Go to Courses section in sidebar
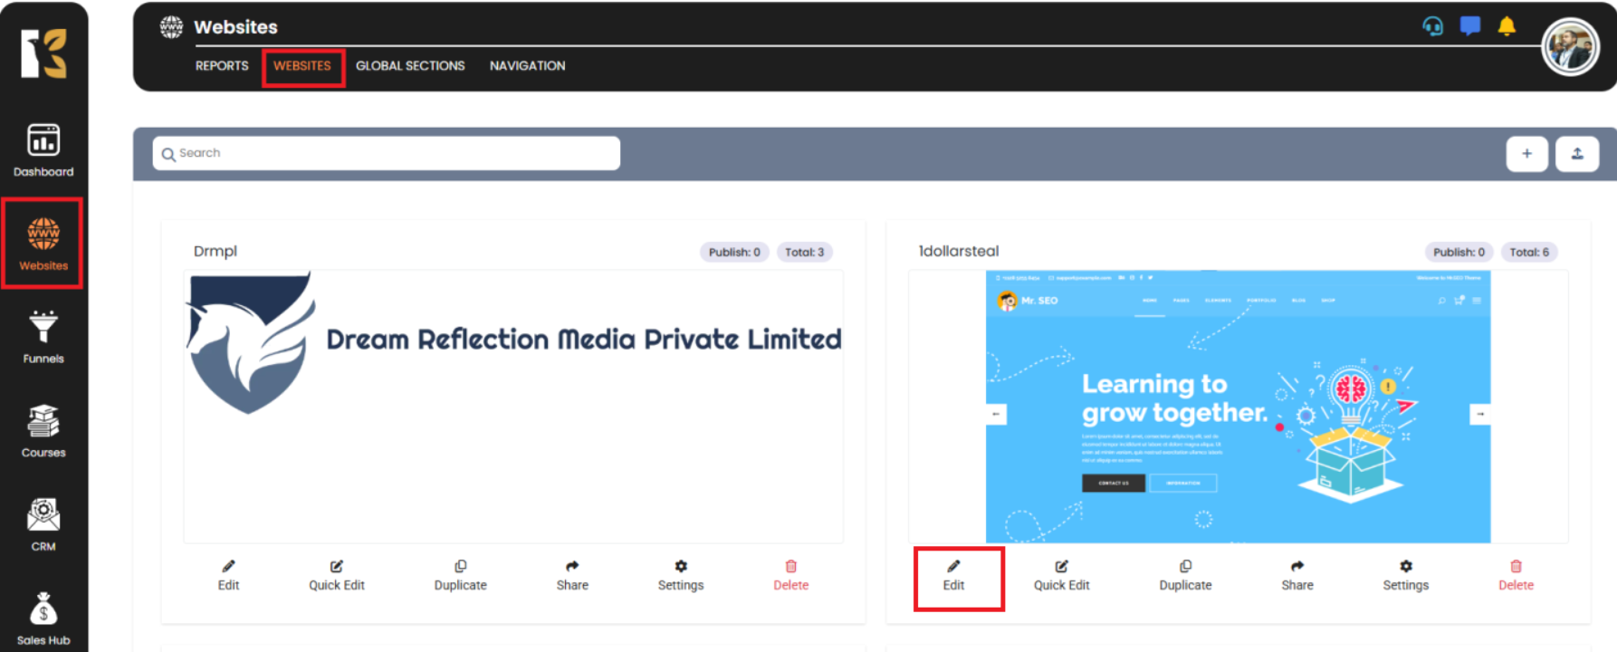Viewport: 1617px width, 652px height. [x=43, y=431]
